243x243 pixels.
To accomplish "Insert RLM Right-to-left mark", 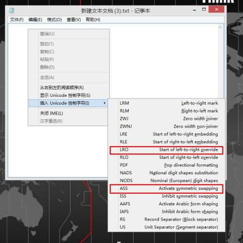I will click(x=167, y=111).
